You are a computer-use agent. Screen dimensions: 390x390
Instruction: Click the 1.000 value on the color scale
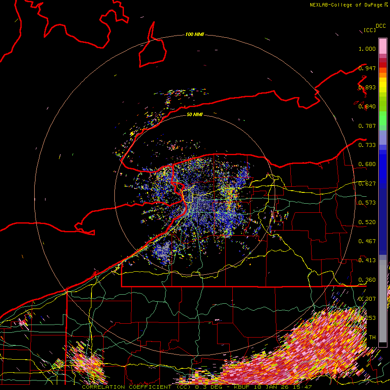tap(367, 49)
